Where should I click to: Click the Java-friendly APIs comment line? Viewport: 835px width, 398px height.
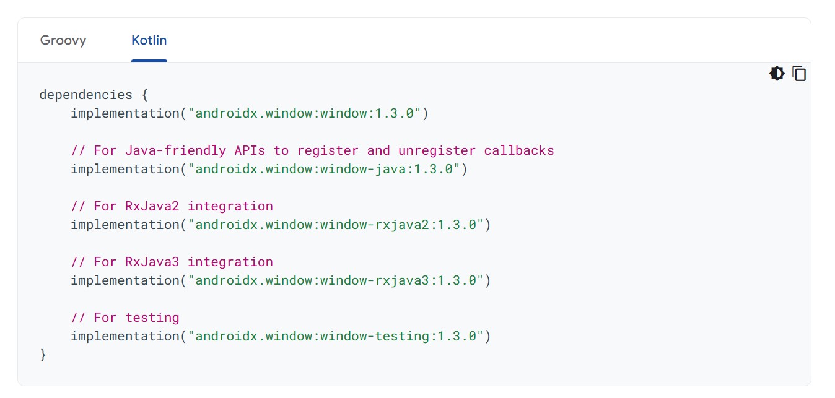click(312, 150)
